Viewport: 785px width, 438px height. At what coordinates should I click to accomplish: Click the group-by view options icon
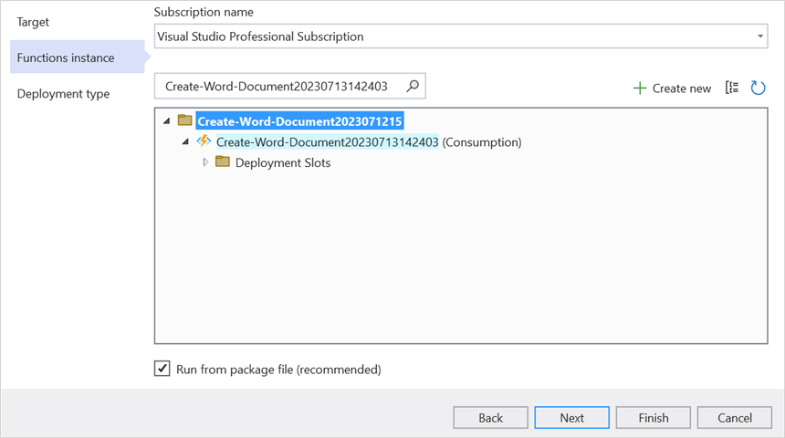coord(732,88)
